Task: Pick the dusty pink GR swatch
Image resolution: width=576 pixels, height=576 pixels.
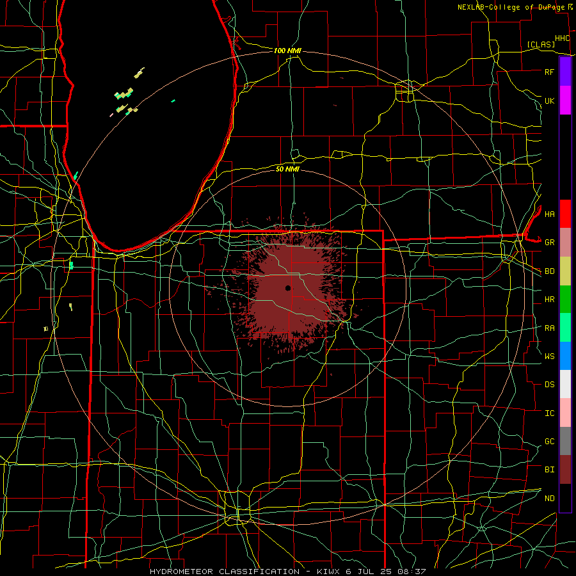Action: click(x=565, y=243)
